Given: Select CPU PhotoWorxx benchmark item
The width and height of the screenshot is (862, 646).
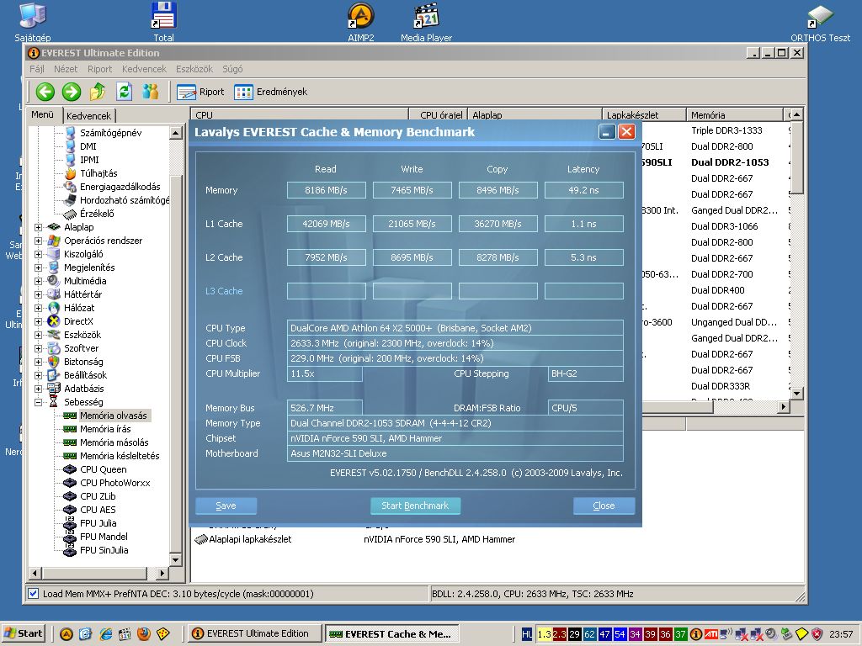Looking at the screenshot, I should (x=107, y=483).
